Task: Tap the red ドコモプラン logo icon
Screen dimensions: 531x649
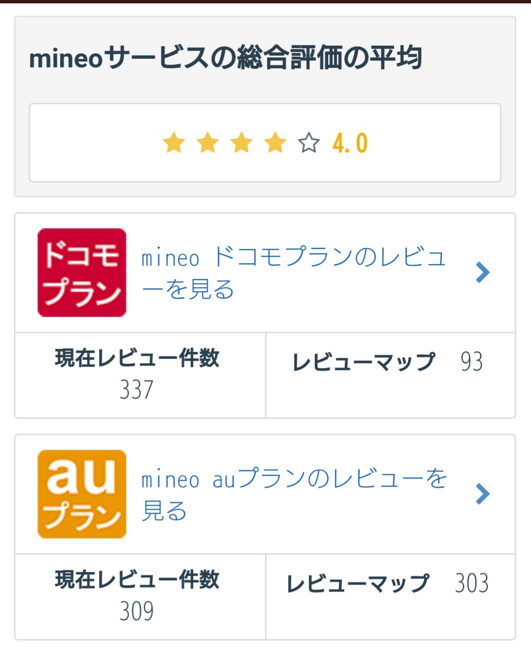Action: click(x=82, y=272)
